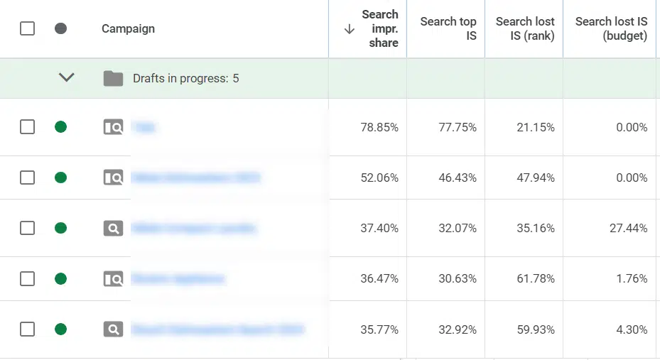
Task: Click the green status dot in the 37.40% row
Action: [x=60, y=228]
